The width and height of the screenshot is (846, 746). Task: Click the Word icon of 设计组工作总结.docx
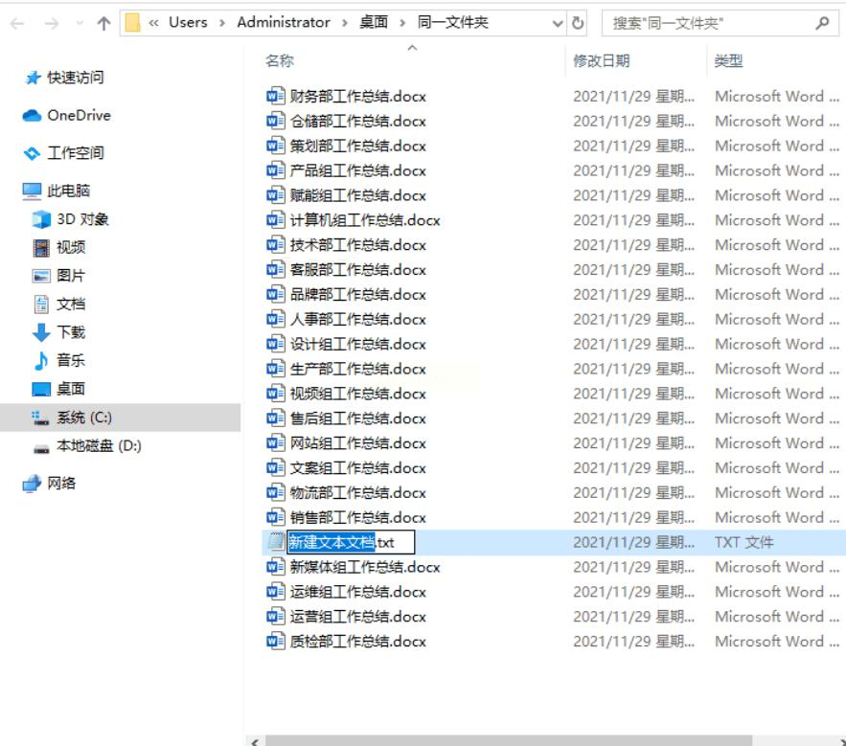click(275, 344)
